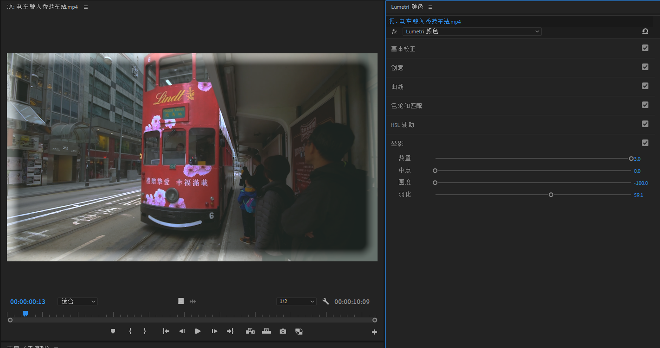This screenshot has height=348, width=660.
Task: Click the 羽化 slider handle
Action: click(551, 195)
